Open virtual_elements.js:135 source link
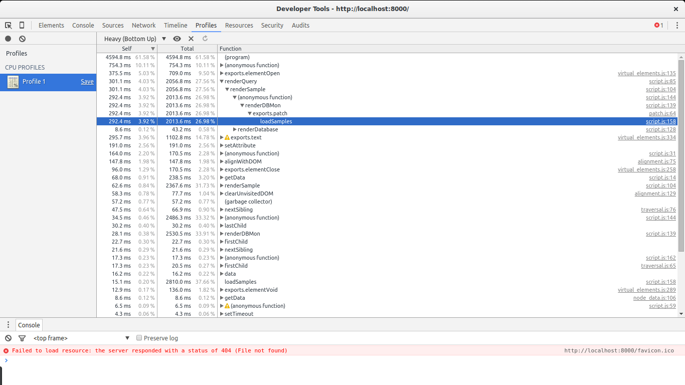The height and width of the screenshot is (385, 685). click(647, 73)
